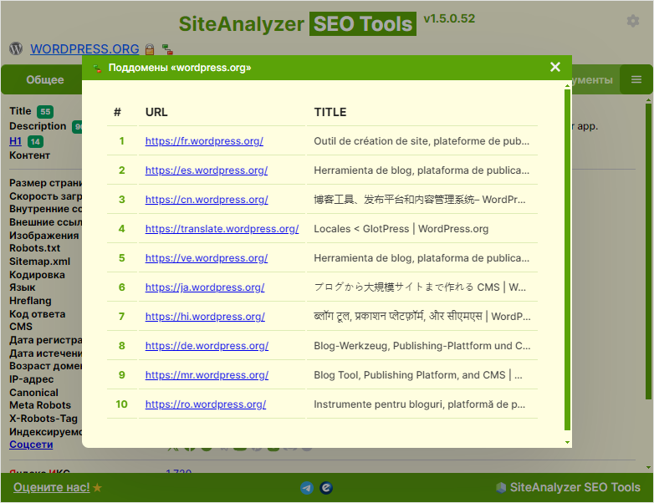Click title 'Outil de création de site...'
The height and width of the screenshot is (503, 654).
(x=422, y=141)
